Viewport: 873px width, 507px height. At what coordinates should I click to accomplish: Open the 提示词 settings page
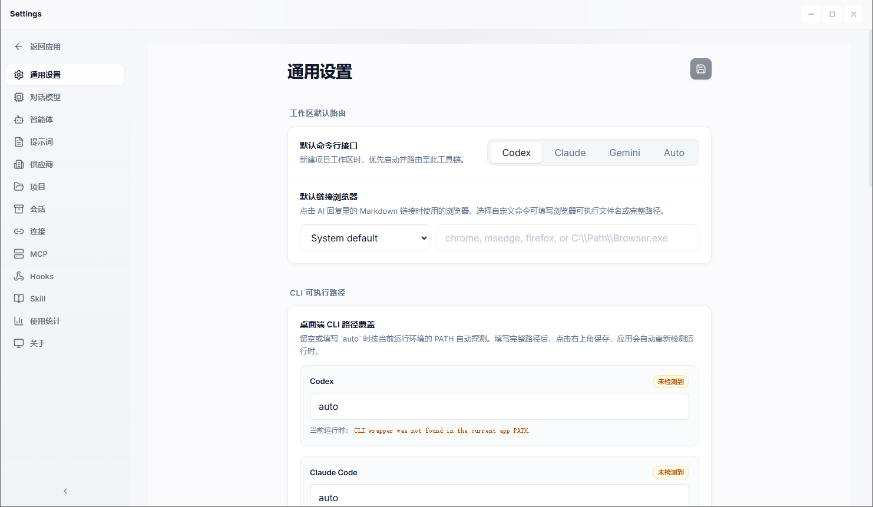coord(65,142)
